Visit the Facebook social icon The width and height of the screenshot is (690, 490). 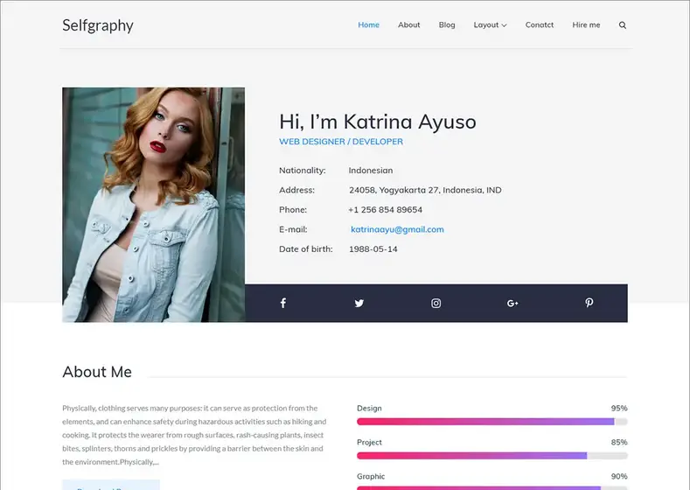coord(283,303)
